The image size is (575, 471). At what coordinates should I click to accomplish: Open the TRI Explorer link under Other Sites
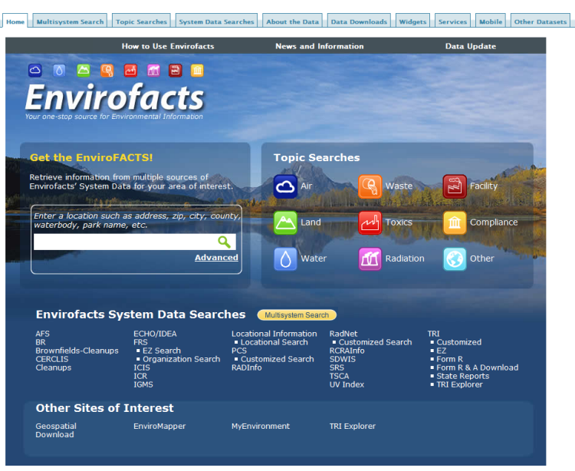(353, 426)
